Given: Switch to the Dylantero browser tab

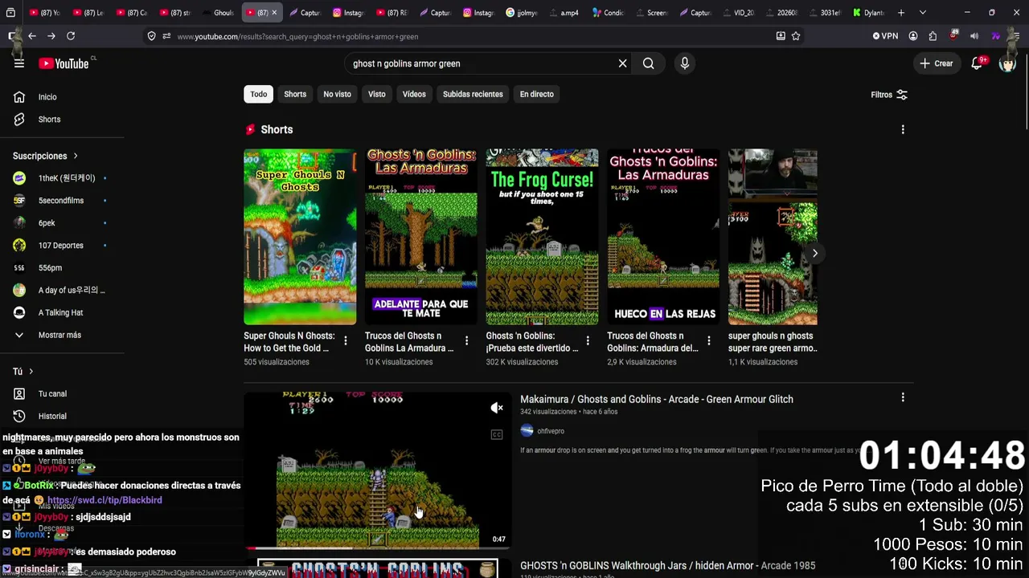Looking at the screenshot, I should tap(867, 13).
